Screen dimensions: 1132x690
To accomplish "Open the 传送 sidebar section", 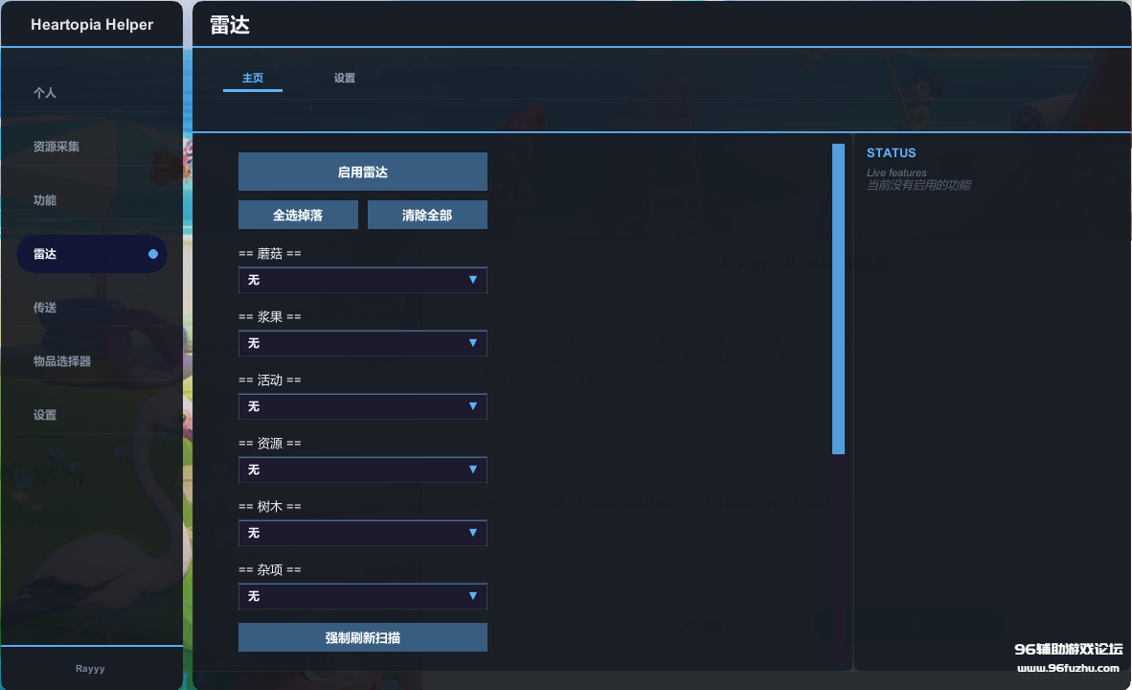I will [x=45, y=308].
